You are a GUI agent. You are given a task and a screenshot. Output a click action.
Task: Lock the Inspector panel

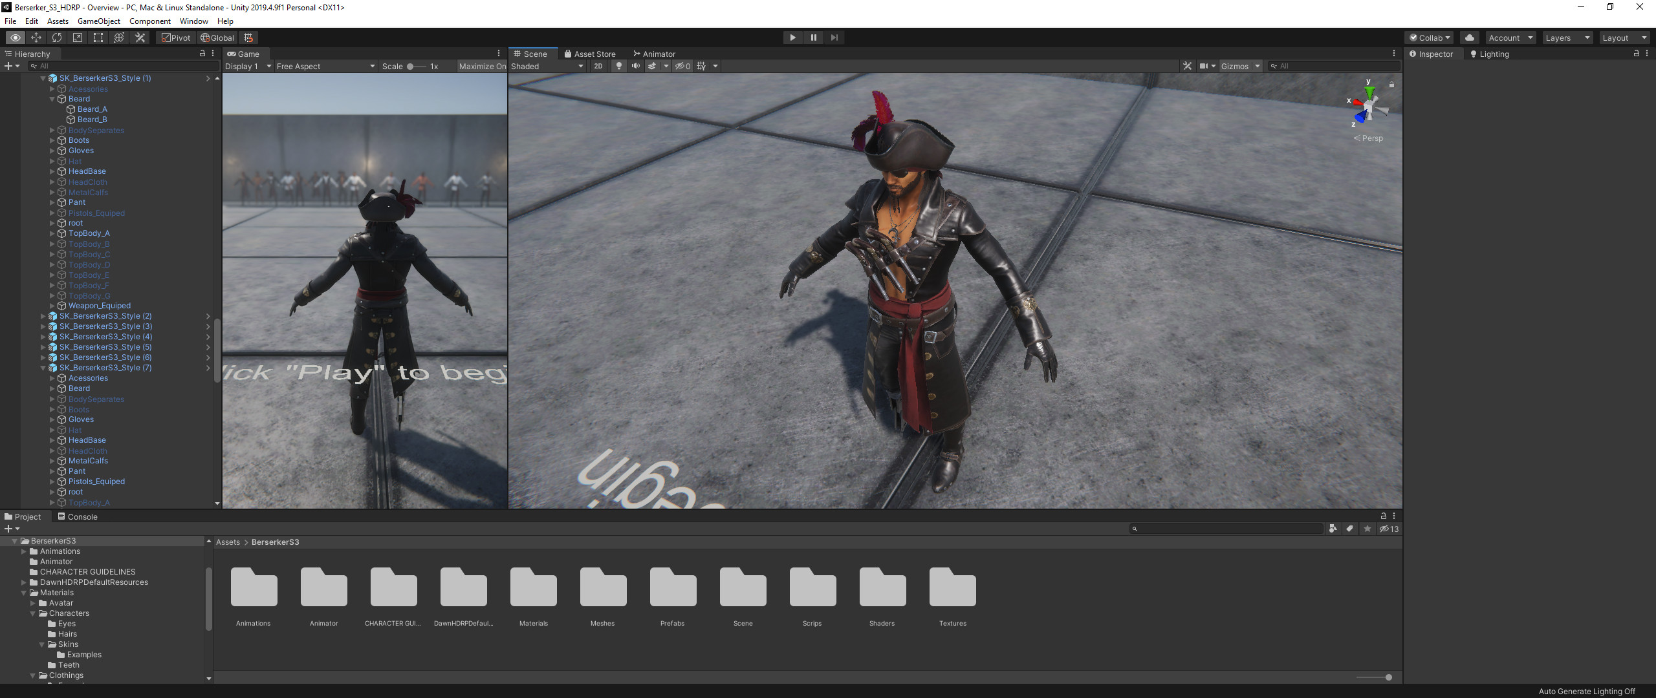click(1637, 54)
